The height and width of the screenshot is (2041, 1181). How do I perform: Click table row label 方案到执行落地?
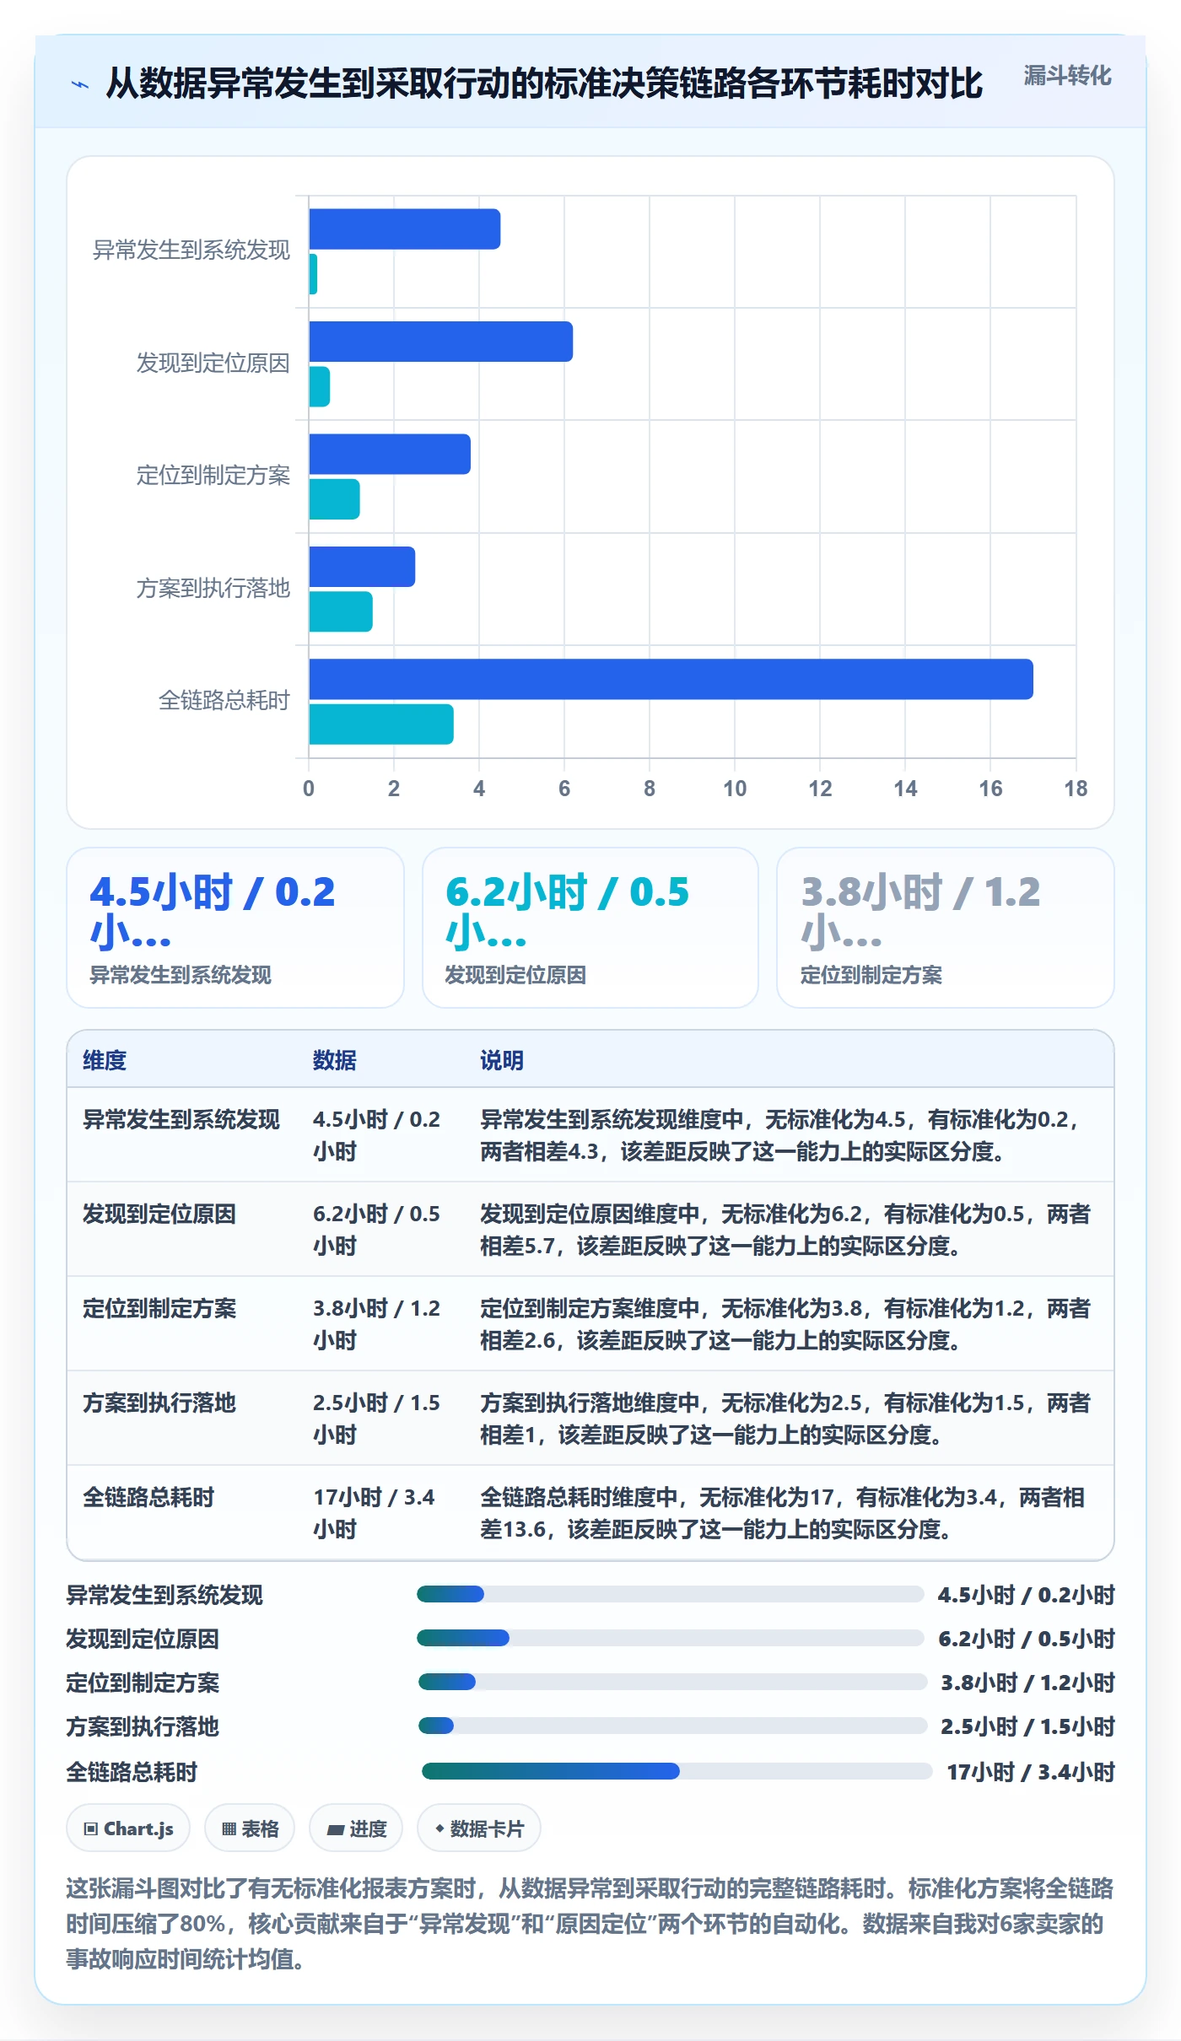click(159, 1403)
